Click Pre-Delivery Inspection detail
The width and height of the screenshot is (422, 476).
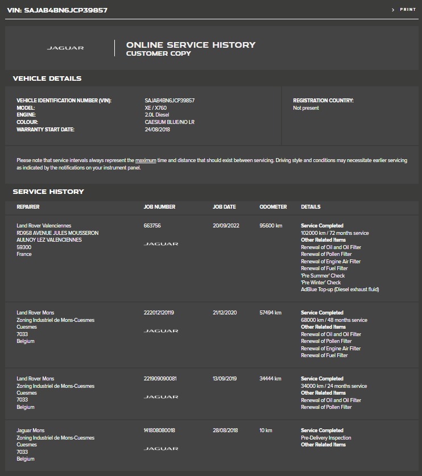[326, 438]
